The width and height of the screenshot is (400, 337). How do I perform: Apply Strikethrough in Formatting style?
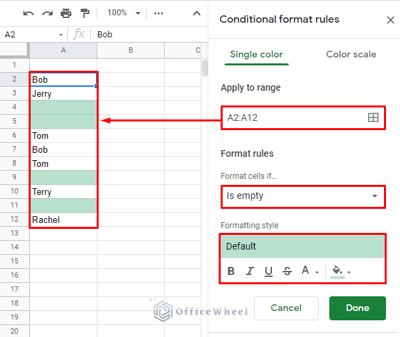pyautogui.click(x=287, y=271)
